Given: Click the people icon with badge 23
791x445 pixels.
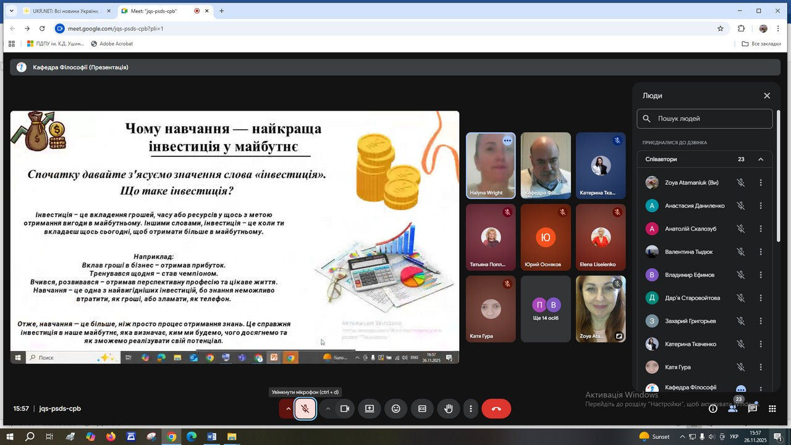Looking at the screenshot, I should click(733, 409).
